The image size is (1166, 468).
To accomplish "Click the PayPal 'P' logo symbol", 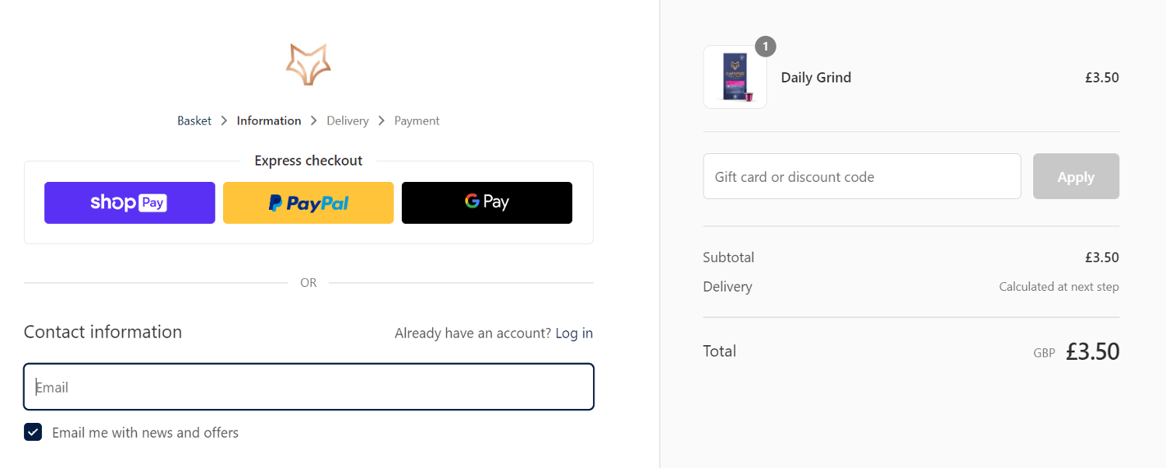I will 277,203.
